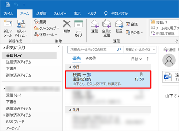This screenshot has width=179, height=131.
Task: Click the 返信して削除 quick step
Action: 163,34
